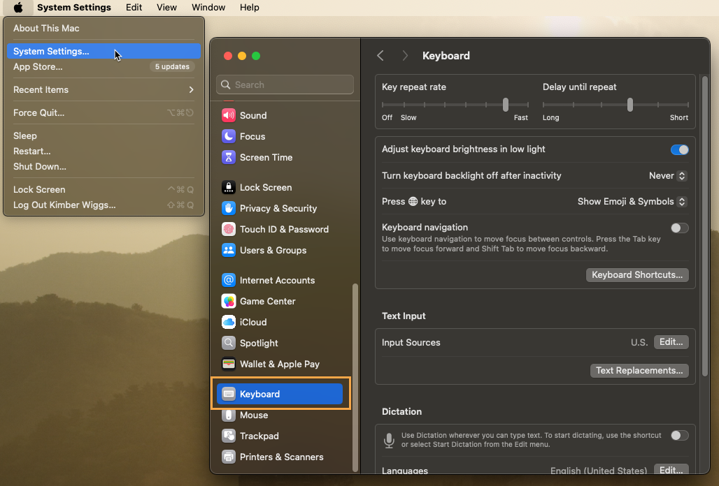The width and height of the screenshot is (719, 486).
Task: Turn on the Dictation switch
Action: [679, 435]
